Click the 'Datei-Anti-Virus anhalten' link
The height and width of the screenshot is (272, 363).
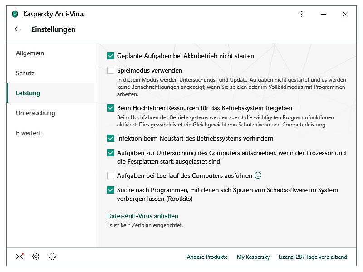[x=142, y=216]
